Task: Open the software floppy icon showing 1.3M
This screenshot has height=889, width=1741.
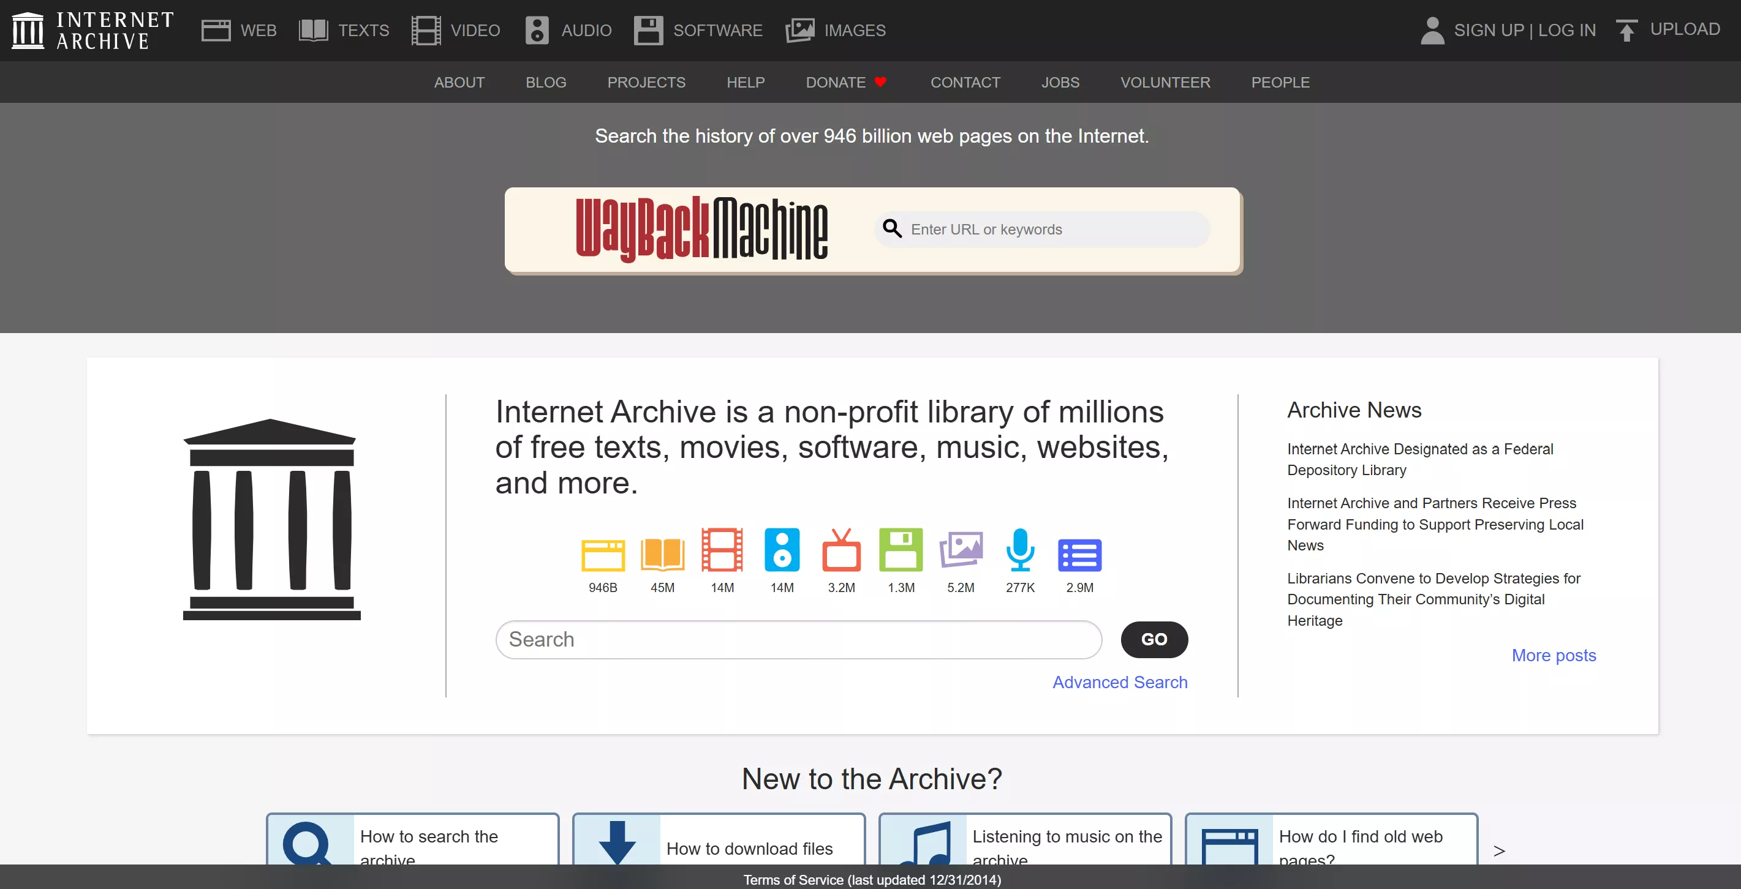Action: pos(901,550)
